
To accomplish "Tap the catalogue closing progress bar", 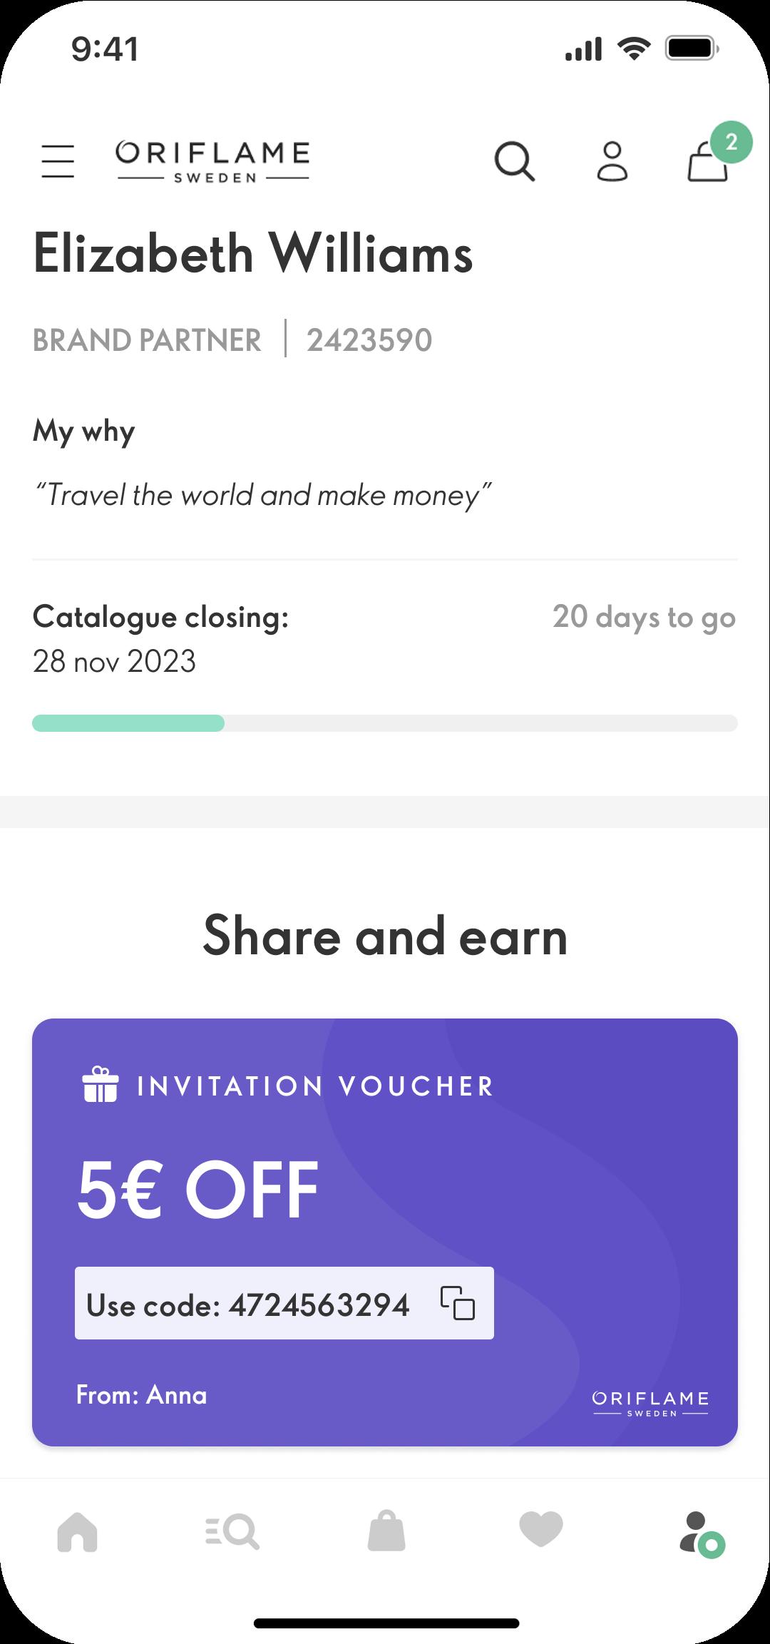I will (385, 723).
